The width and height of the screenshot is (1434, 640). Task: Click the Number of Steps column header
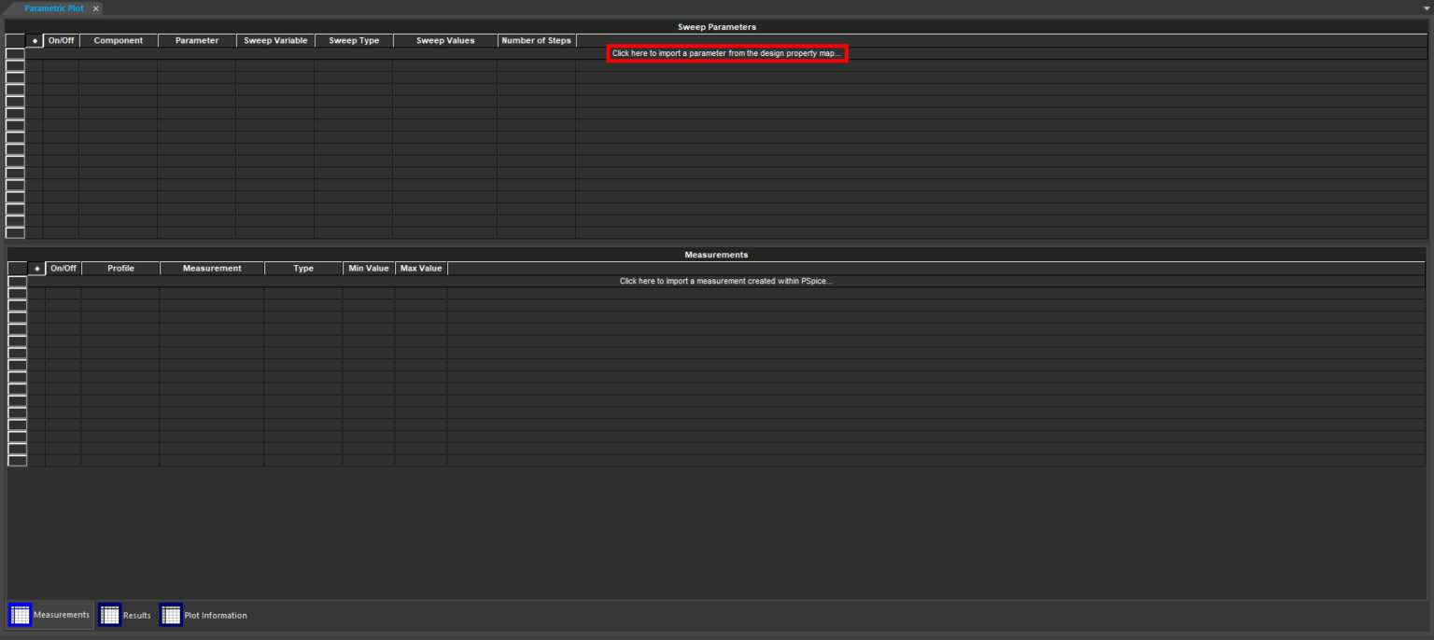[x=536, y=40]
